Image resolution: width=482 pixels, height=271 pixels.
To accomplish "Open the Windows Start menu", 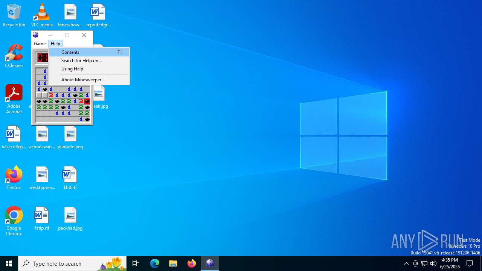I will 9,263.
